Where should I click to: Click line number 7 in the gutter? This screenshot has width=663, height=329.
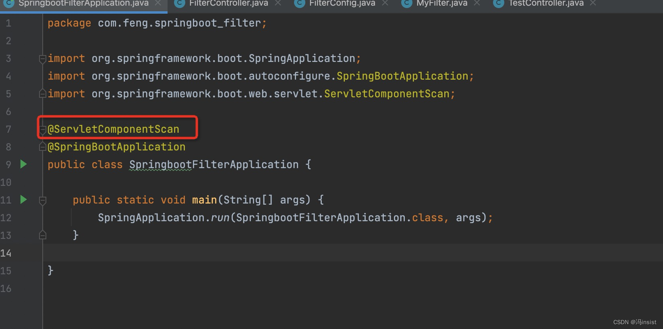point(8,130)
